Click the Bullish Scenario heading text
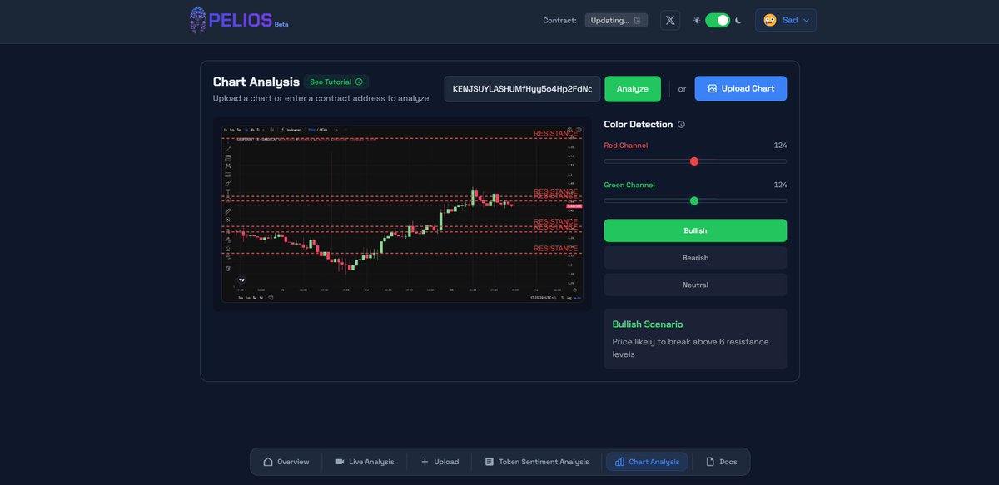 point(648,324)
